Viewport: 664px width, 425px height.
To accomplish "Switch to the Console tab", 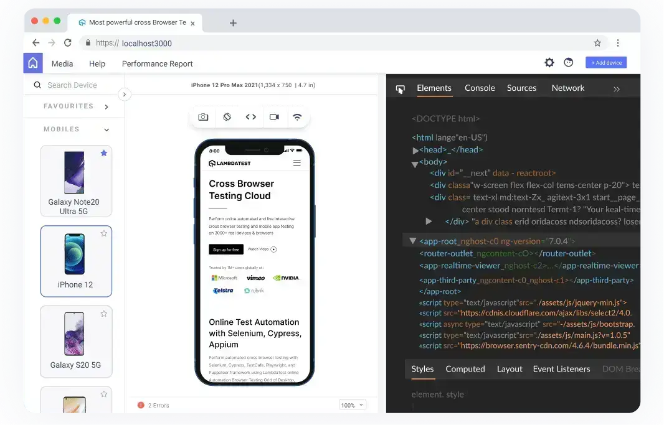I will [480, 88].
